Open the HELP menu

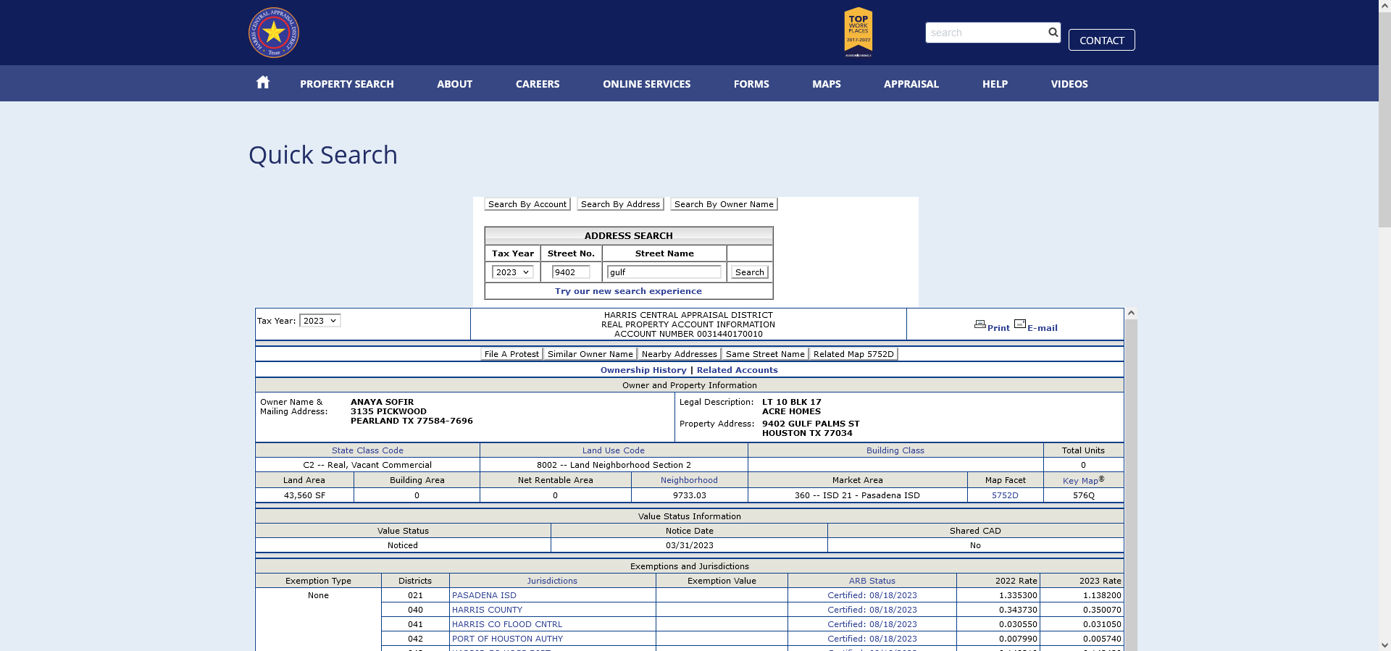995,84
